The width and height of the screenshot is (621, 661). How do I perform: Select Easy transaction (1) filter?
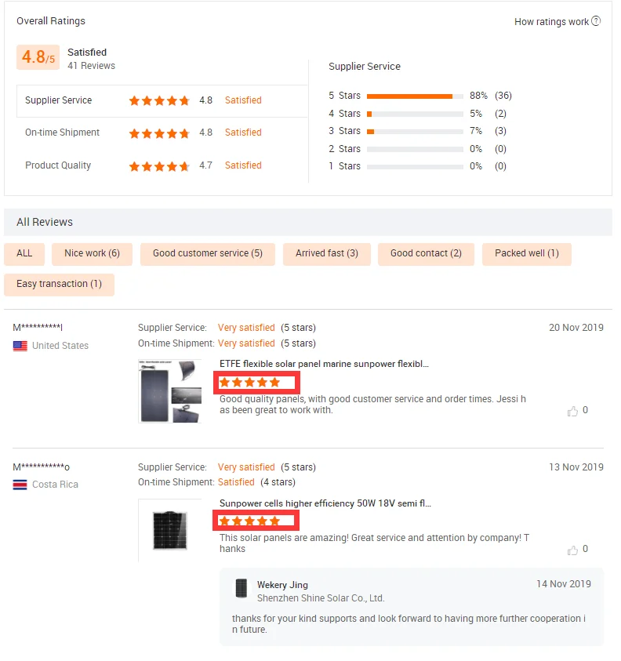pyautogui.click(x=59, y=284)
